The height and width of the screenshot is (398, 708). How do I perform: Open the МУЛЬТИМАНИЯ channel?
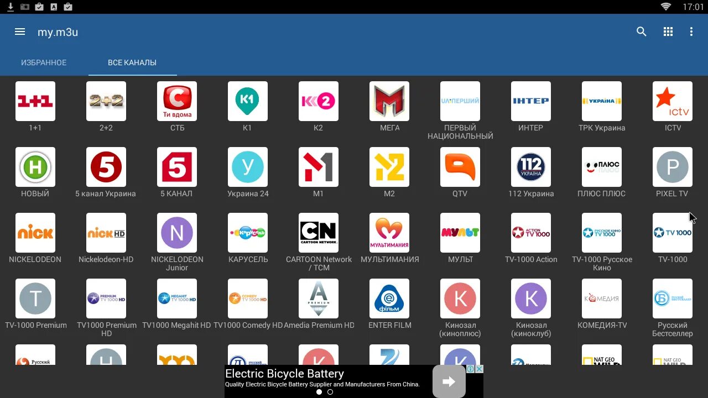389,233
